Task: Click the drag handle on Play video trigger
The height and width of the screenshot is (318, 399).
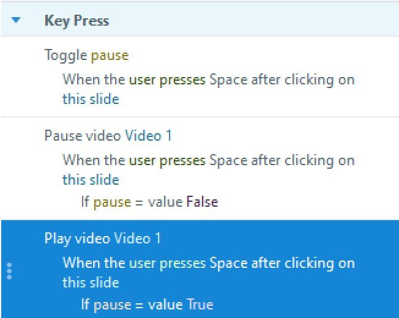Action: pos(9,271)
